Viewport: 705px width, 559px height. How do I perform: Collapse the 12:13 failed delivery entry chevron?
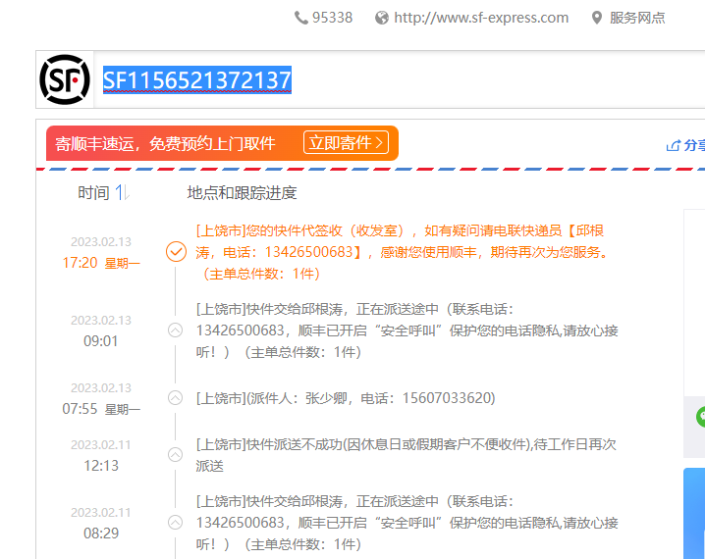(x=175, y=455)
